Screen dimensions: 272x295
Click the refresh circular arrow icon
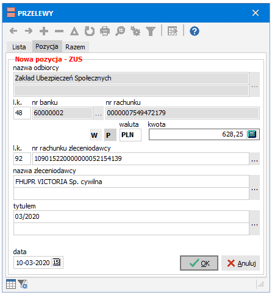(x=90, y=31)
